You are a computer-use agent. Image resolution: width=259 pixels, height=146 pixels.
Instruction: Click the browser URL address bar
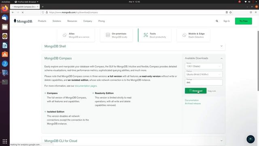click(x=137, y=13)
